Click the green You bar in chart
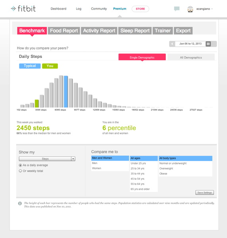227x238 pixels. 37,104
